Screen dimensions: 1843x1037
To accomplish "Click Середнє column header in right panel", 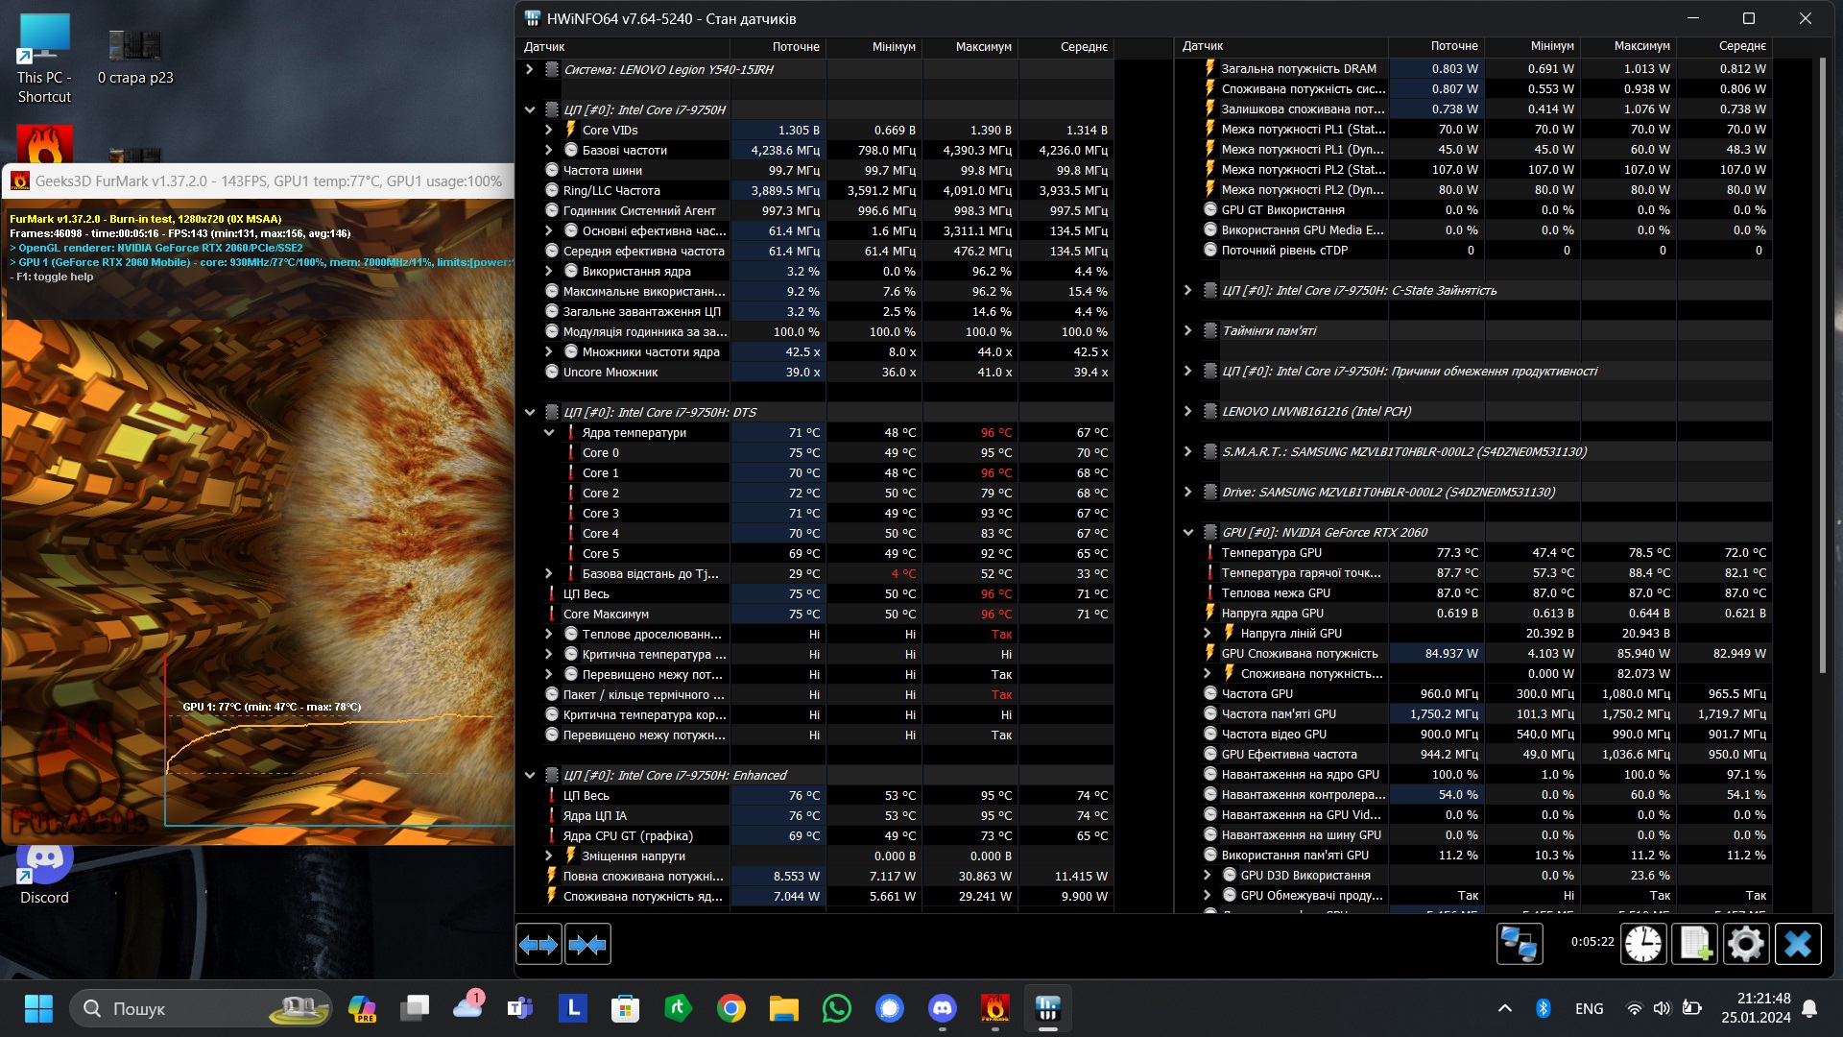I will coord(1724,46).
